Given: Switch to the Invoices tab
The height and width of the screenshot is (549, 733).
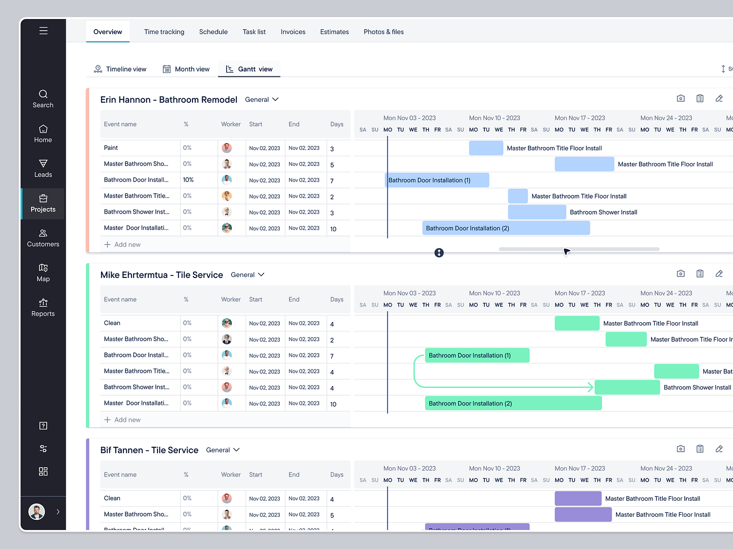Looking at the screenshot, I should coord(293,32).
